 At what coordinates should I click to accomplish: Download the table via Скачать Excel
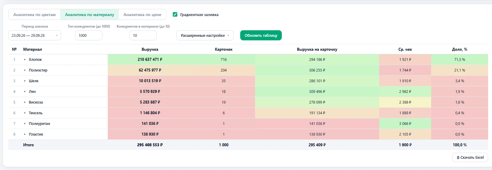[x=470, y=158]
